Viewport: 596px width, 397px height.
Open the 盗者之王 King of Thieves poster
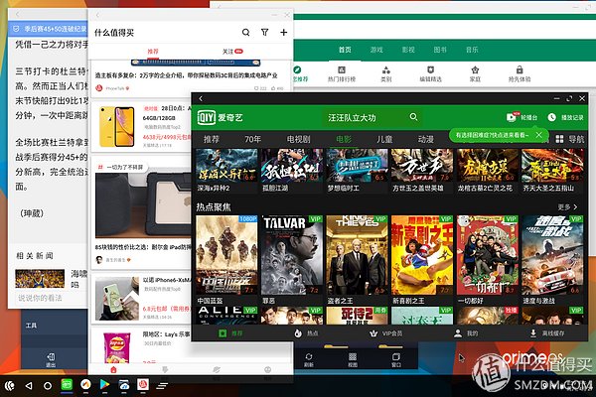[357, 255]
